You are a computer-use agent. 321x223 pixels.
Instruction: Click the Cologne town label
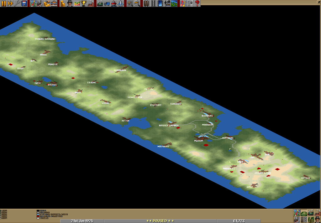[x=92, y=82]
